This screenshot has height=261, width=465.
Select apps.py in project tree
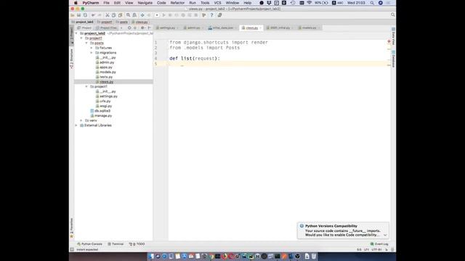click(x=104, y=67)
